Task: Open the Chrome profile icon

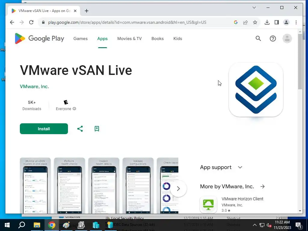Action: (x=286, y=22)
